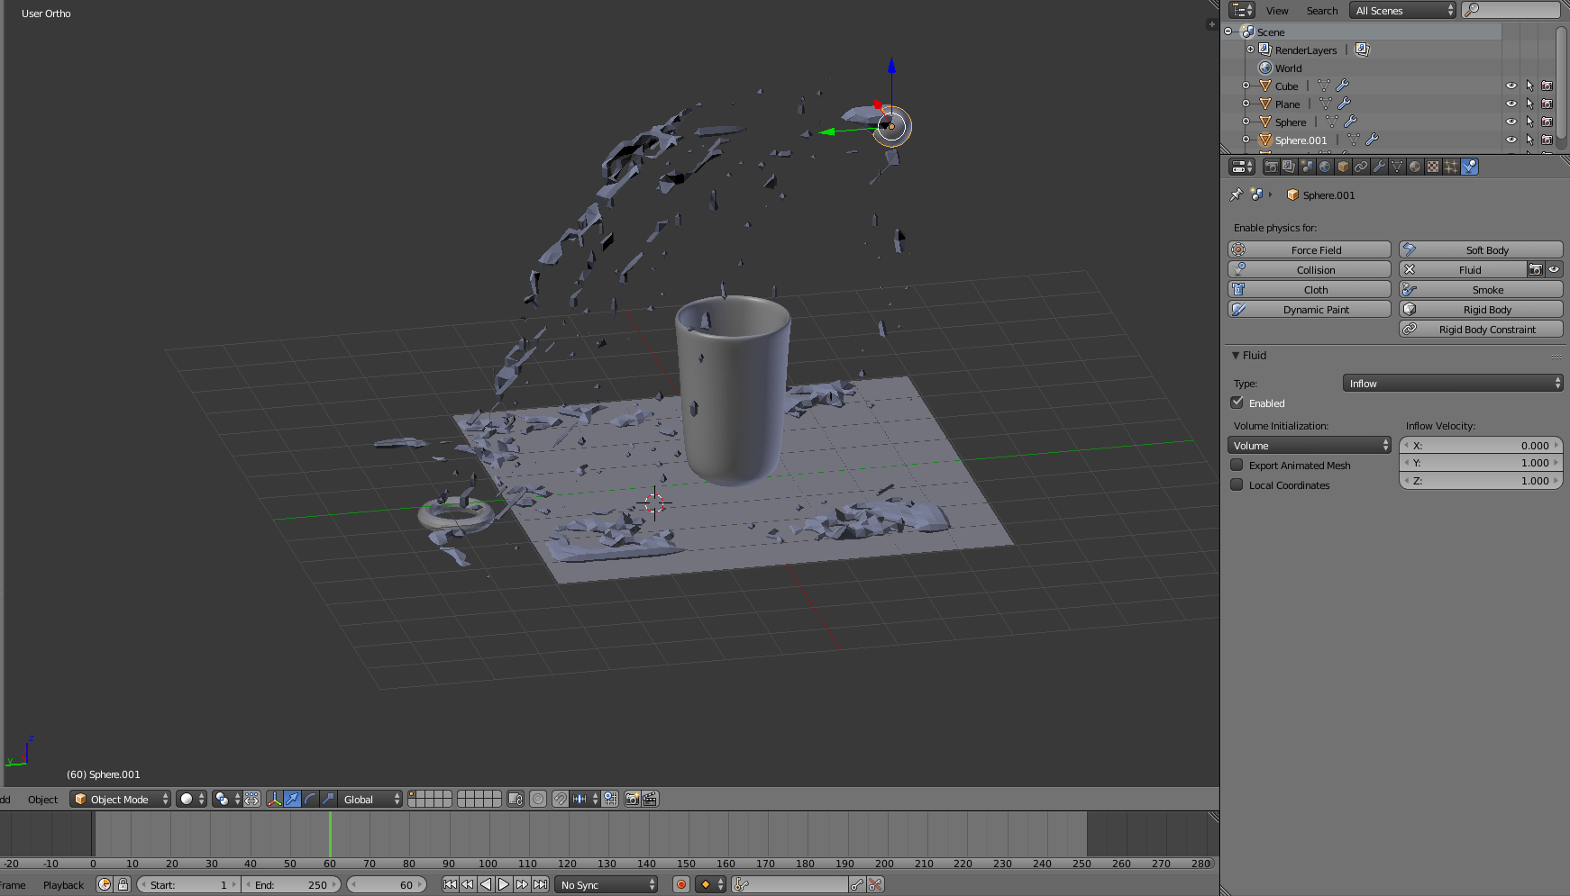The height and width of the screenshot is (896, 1570).
Task: Open the Material properties sphere tab
Action: pyautogui.click(x=1415, y=167)
